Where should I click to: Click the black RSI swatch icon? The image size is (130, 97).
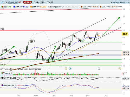click(x=2, y=78)
